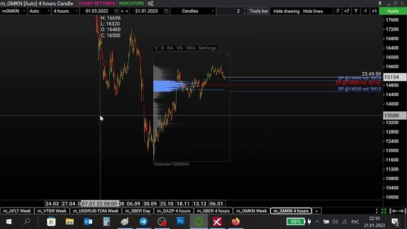Click the +1 day shift button
407x229 pixels.
(374, 11)
